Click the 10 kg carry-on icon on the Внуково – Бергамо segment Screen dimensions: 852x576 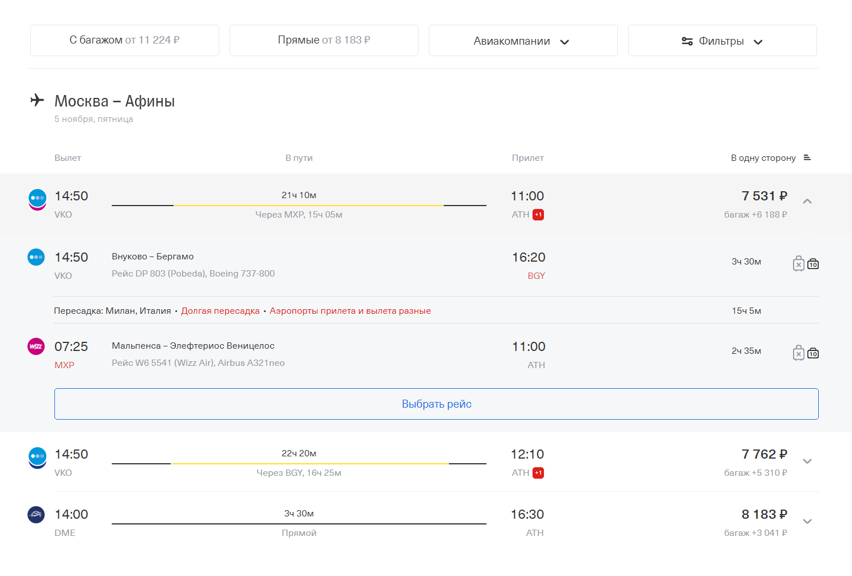point(813,264)
